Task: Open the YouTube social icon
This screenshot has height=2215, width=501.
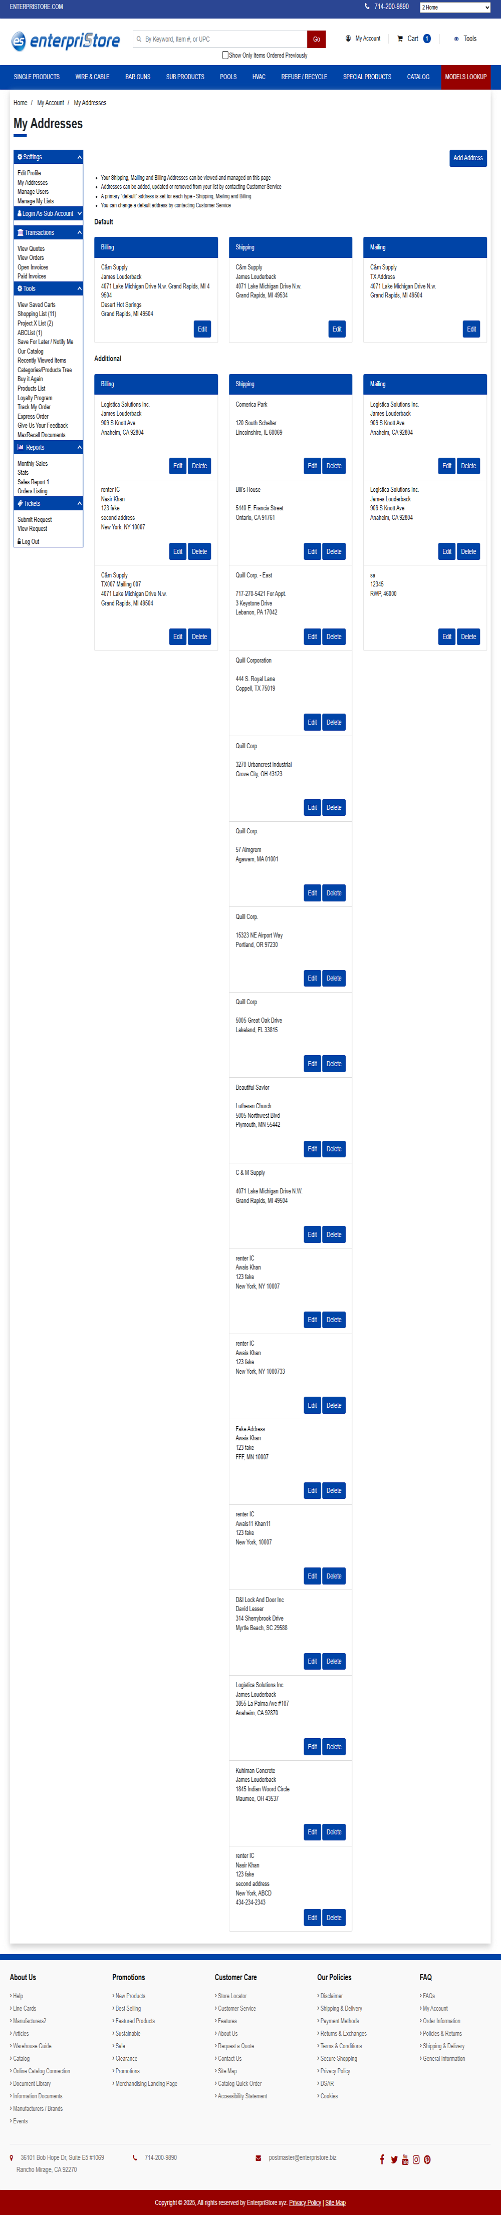Action: (x=405, y=2159)
